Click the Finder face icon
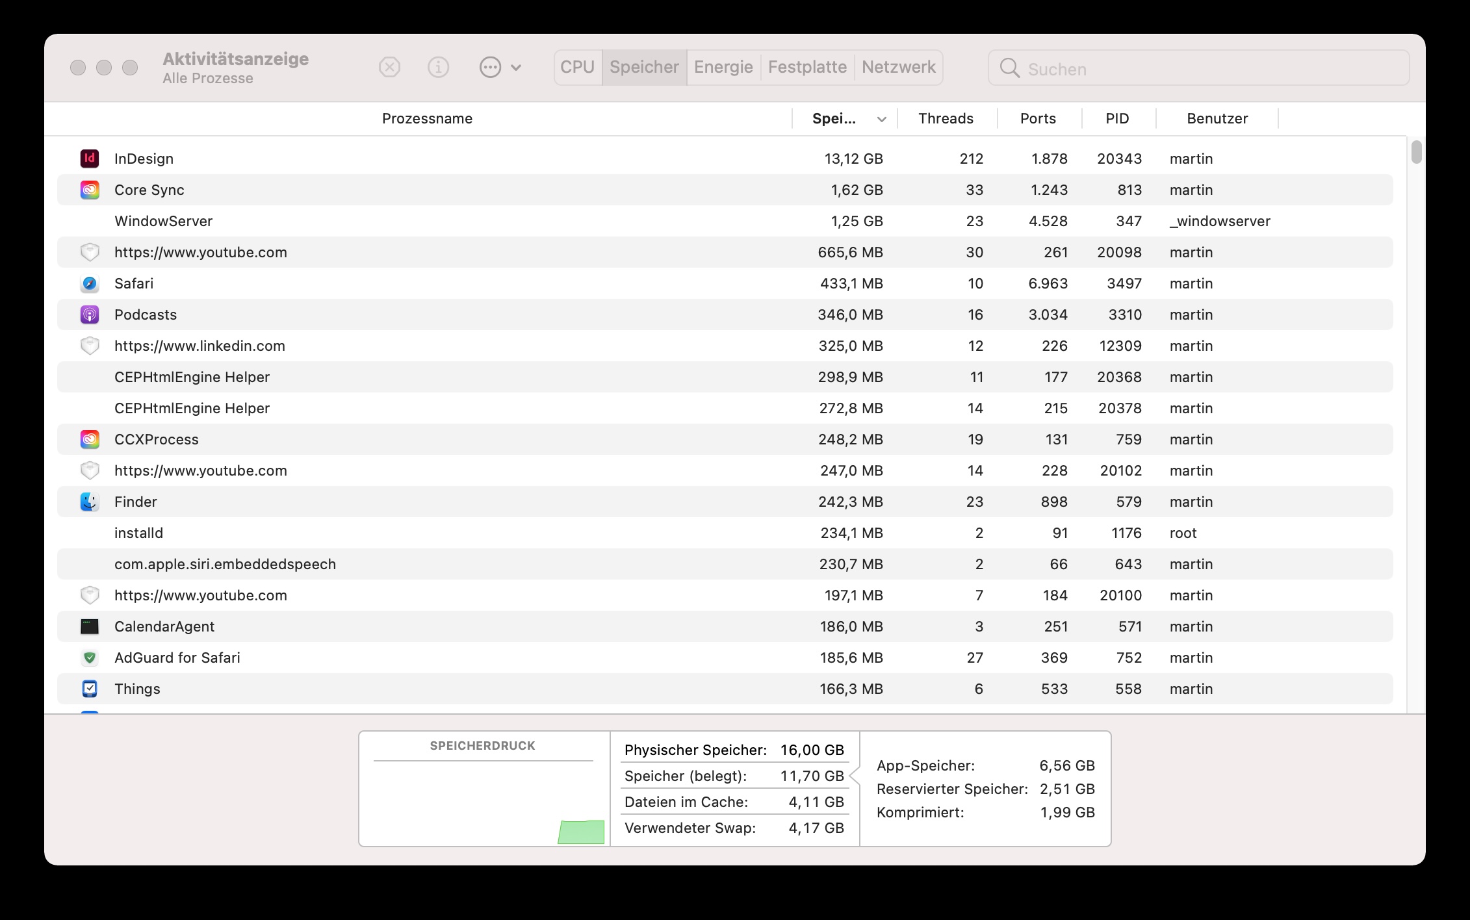The width and height of the screenshot is (1470, 920). click(x=90, y=502)
